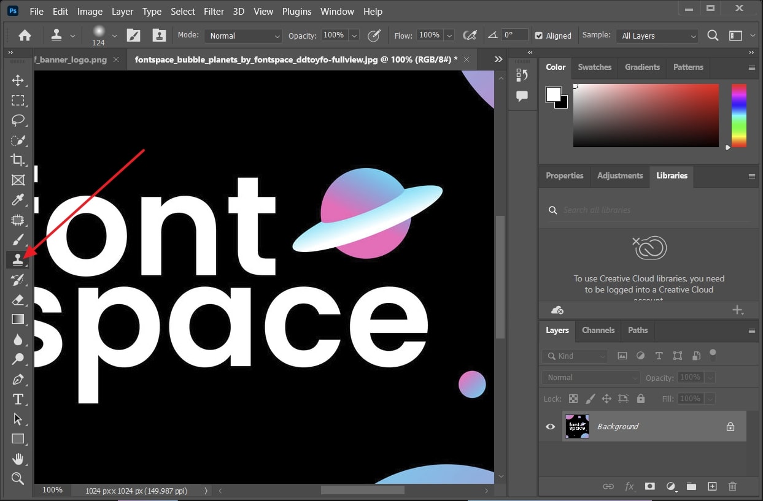
Task: Toggle the layer filter switch
Action: 713,354
